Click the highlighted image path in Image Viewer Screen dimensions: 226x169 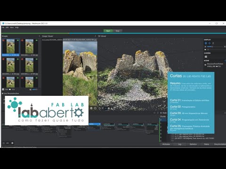click(x=80, y=40)
